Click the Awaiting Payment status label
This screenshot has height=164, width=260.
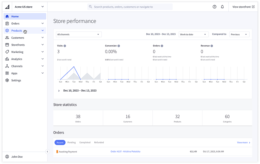(x=68, y=152)
